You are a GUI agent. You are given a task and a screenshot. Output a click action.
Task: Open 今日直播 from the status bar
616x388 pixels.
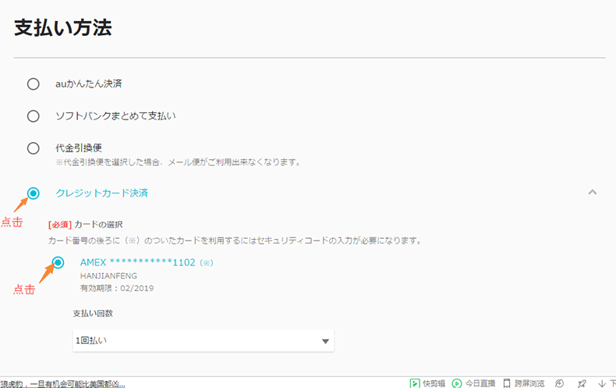coord(457,383)
